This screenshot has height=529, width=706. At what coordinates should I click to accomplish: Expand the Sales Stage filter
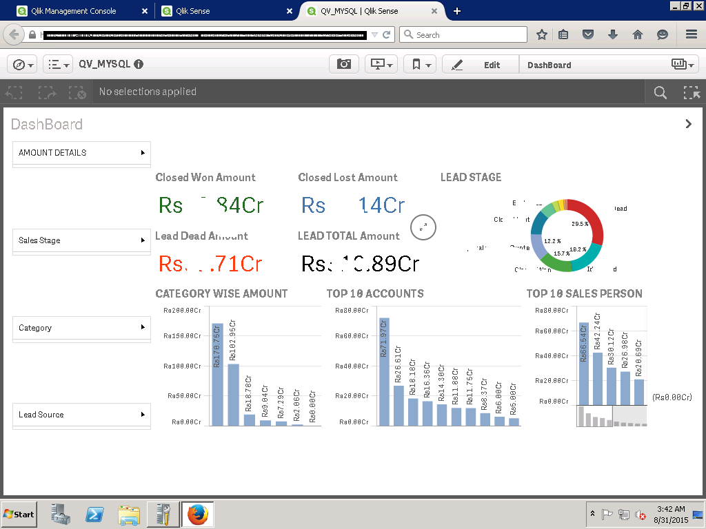(x=81, y=240)
